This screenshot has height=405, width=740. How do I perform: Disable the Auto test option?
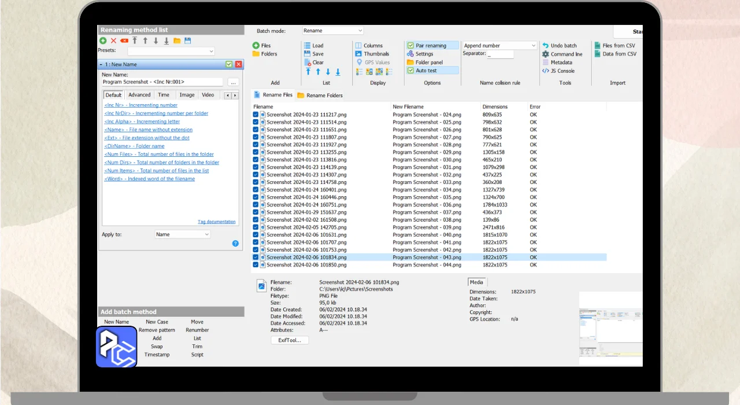point(410,71)
